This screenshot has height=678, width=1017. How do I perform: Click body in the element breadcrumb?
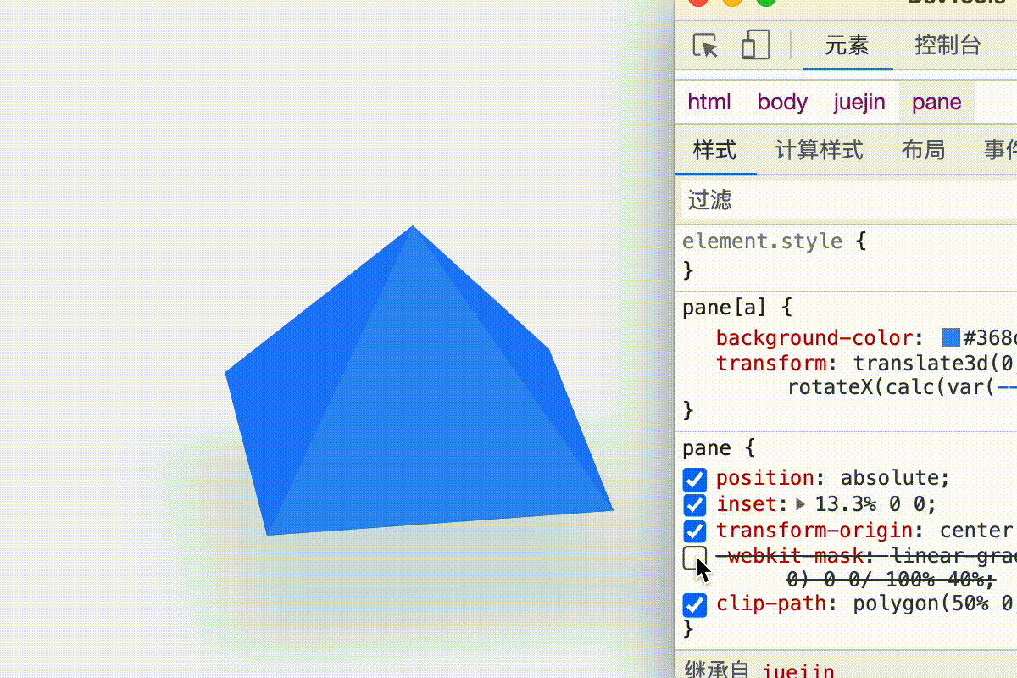click(x=781, y=102)
